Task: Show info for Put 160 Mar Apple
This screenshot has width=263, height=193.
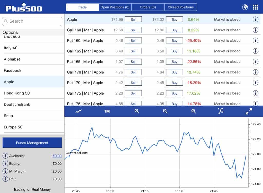Action: coord(255,40)
